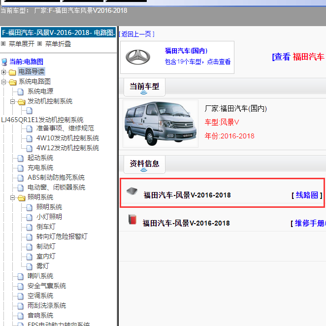Click 福田汽车-风景V-2016-2018 title in 维修手册 row

186,223
